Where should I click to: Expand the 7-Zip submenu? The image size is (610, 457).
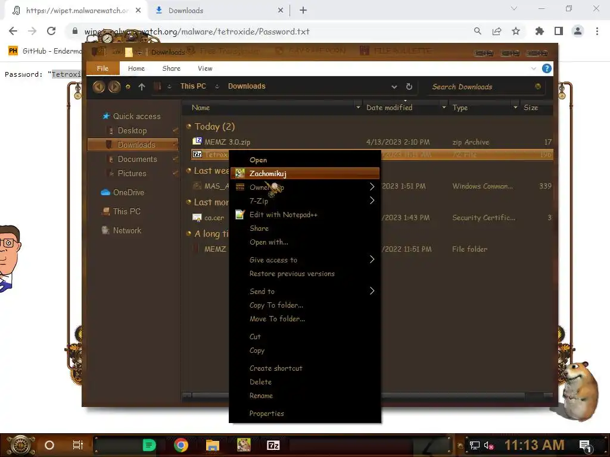coord(305,201)
